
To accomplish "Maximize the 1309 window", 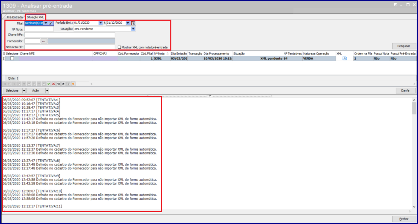I will (x=408, y=5).
